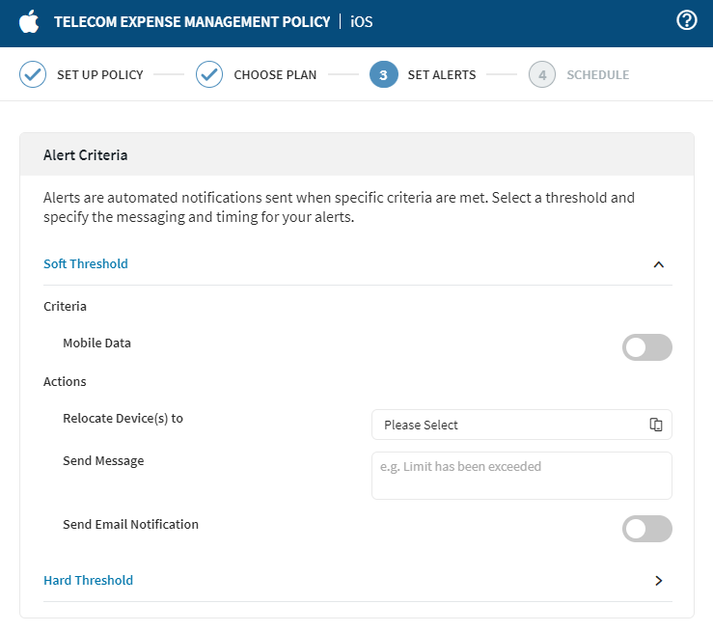Open the Relocate Device(s) to dropdown
Screen dimensions: 713x632
point(511,425)
